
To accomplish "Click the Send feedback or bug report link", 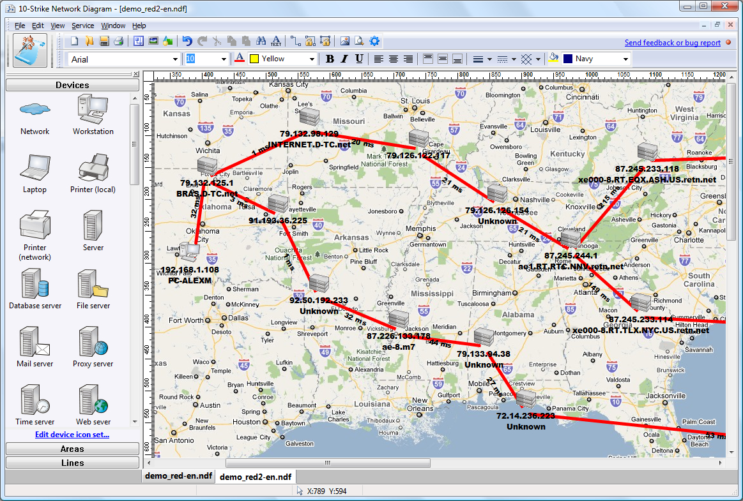I will click(672, 43).
